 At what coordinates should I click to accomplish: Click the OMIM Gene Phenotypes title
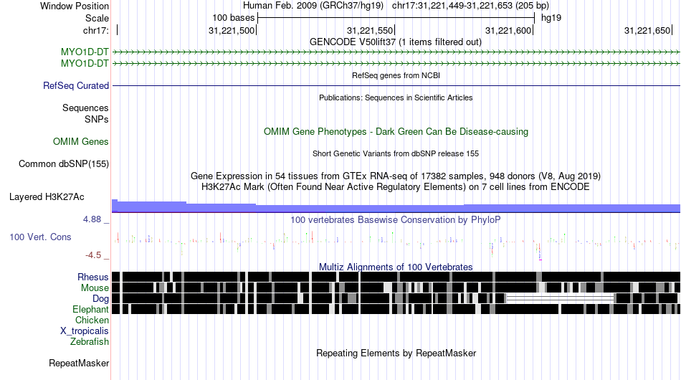396,132
